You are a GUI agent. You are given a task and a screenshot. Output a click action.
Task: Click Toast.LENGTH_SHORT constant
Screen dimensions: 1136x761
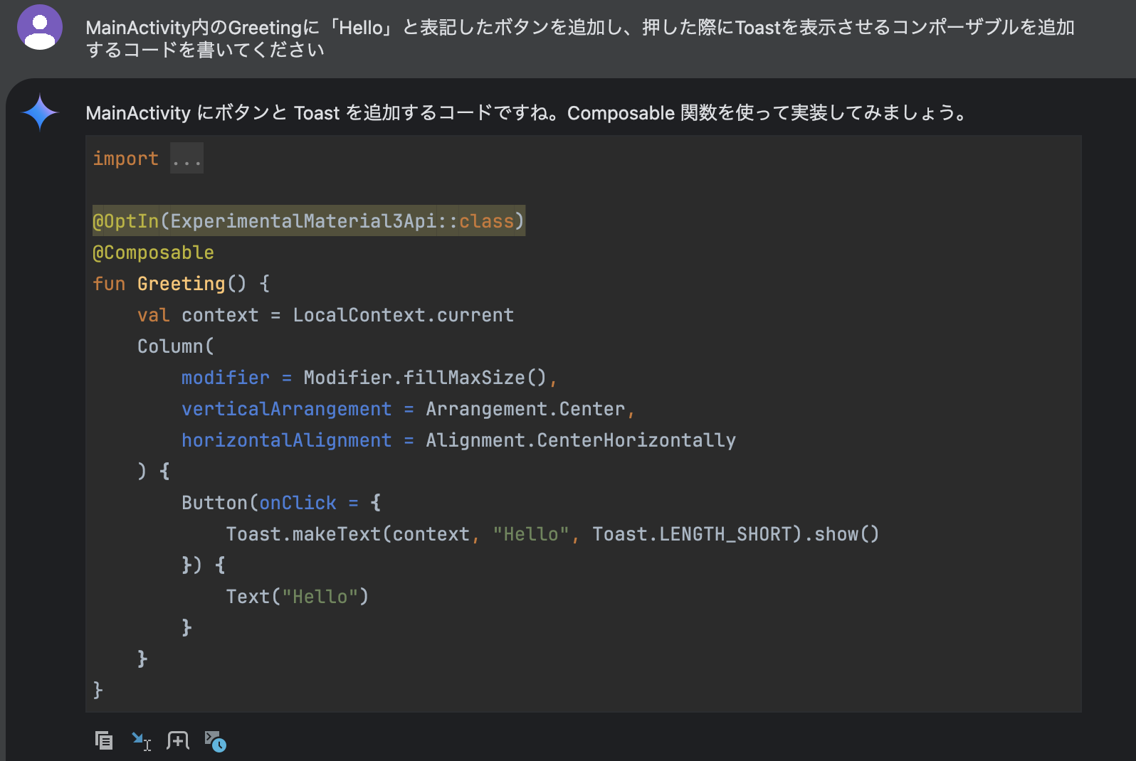(x=692, y=534)
